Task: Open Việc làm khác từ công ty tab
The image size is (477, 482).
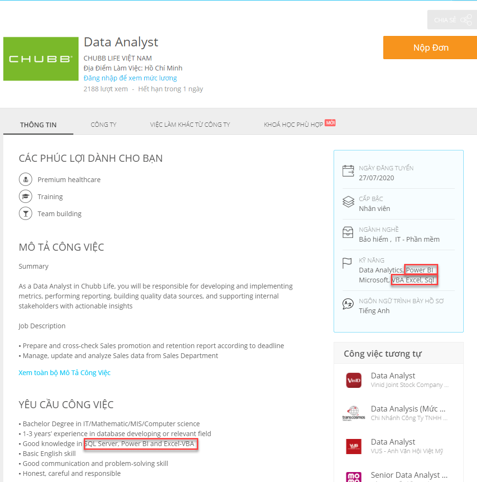Action: (x=190, y=125)
